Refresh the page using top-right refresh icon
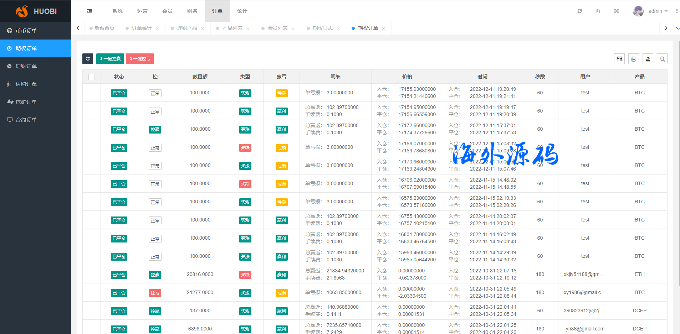 pyautogui.click(x=580, y=11)
